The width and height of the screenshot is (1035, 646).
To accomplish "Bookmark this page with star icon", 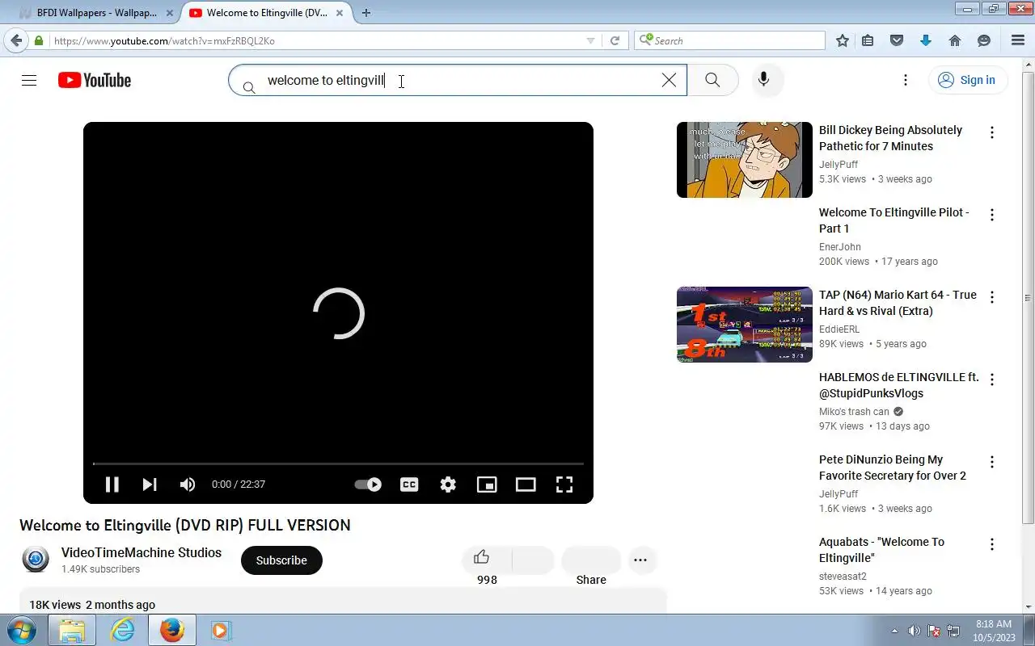I will pyautogui.click(x=843, y=40).
